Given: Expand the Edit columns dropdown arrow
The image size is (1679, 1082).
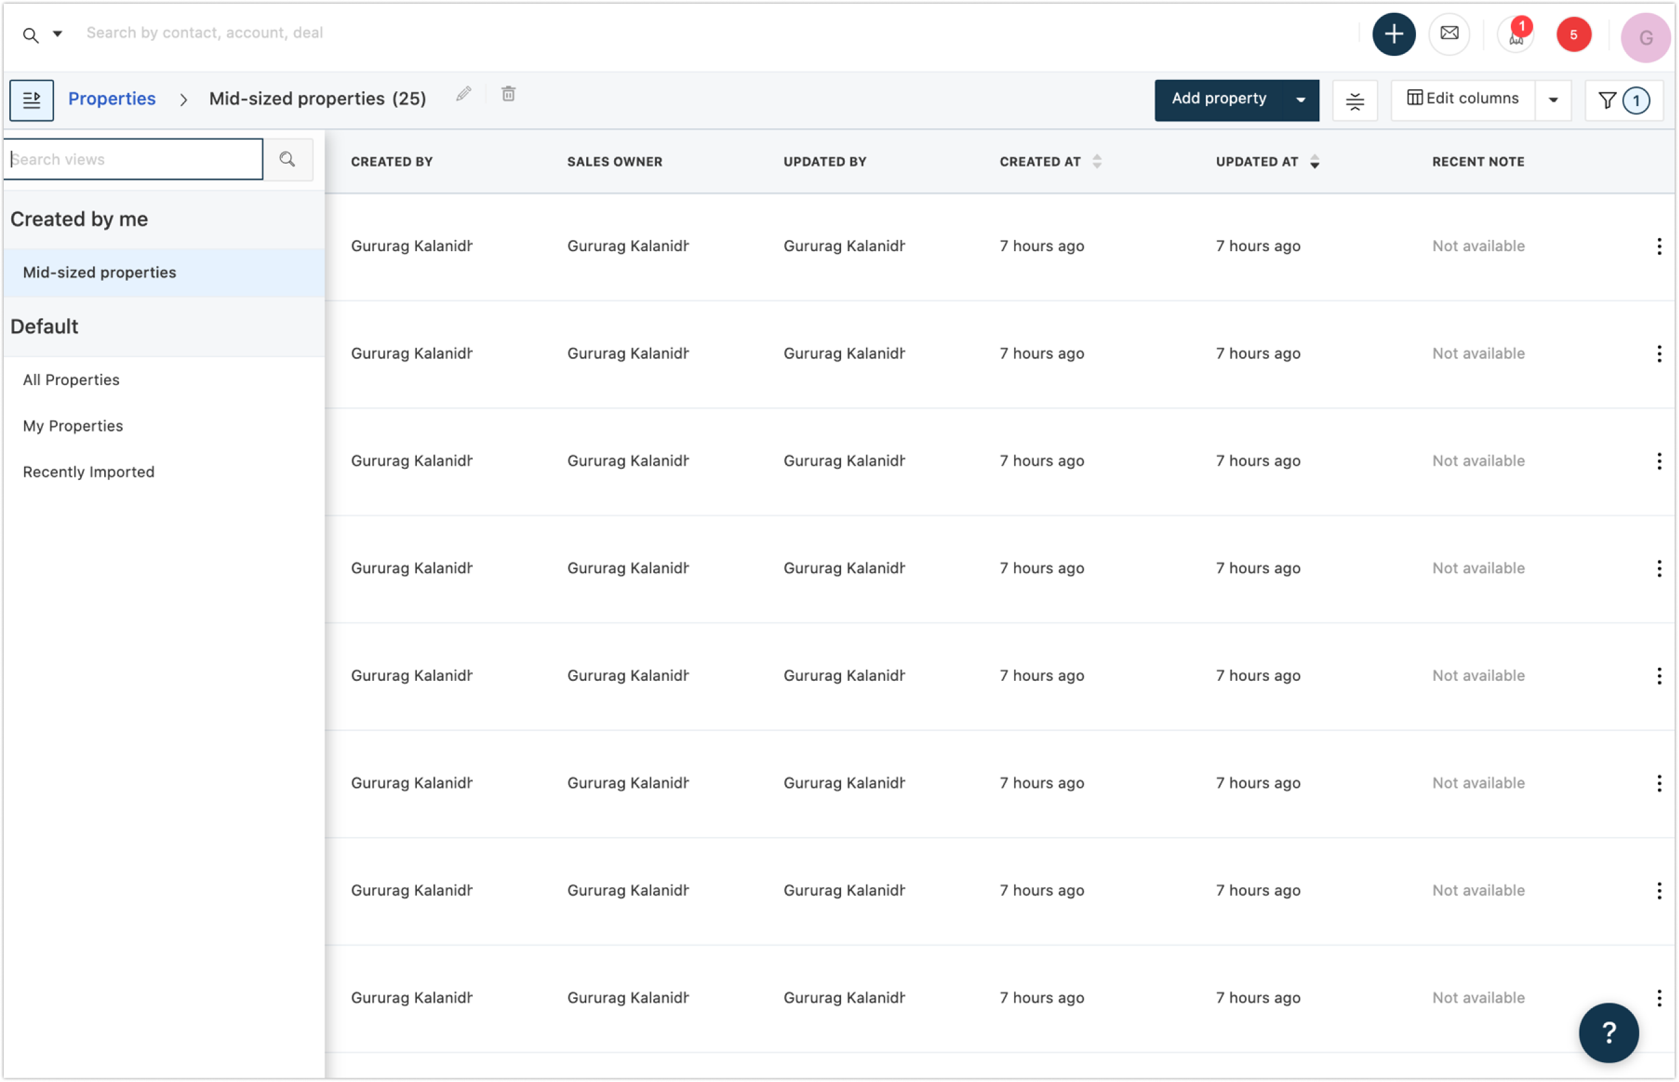Looking at the screenshot, I should point(1553,100).
